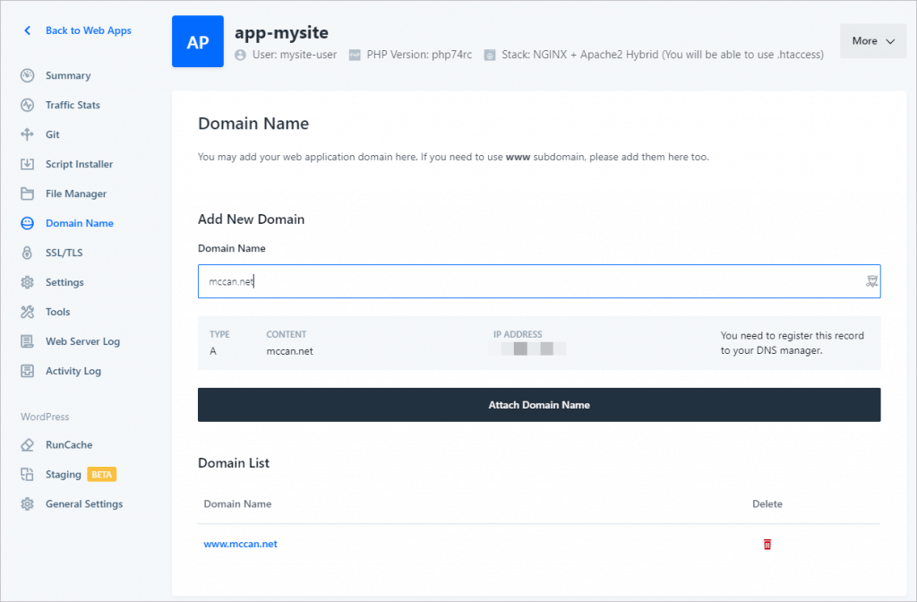The width and height of the screenshot is (917, 602).
Task: Click the RunCache icon
Action: tap(27, 444)
